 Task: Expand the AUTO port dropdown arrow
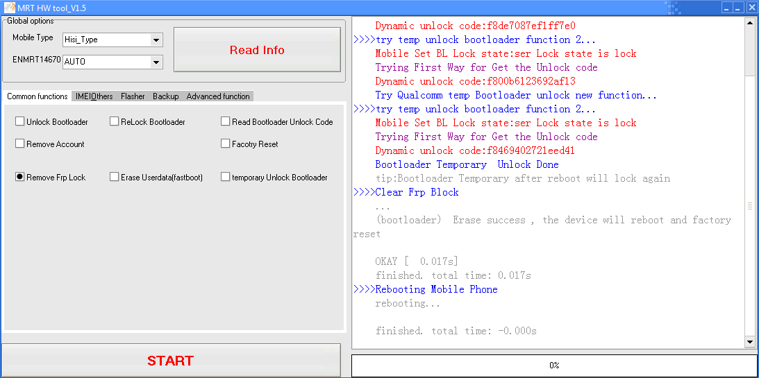coord(156,62)
